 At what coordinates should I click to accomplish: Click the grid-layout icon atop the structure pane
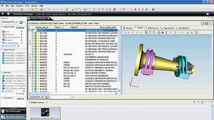pyautogui.click(x=207, y=23)
